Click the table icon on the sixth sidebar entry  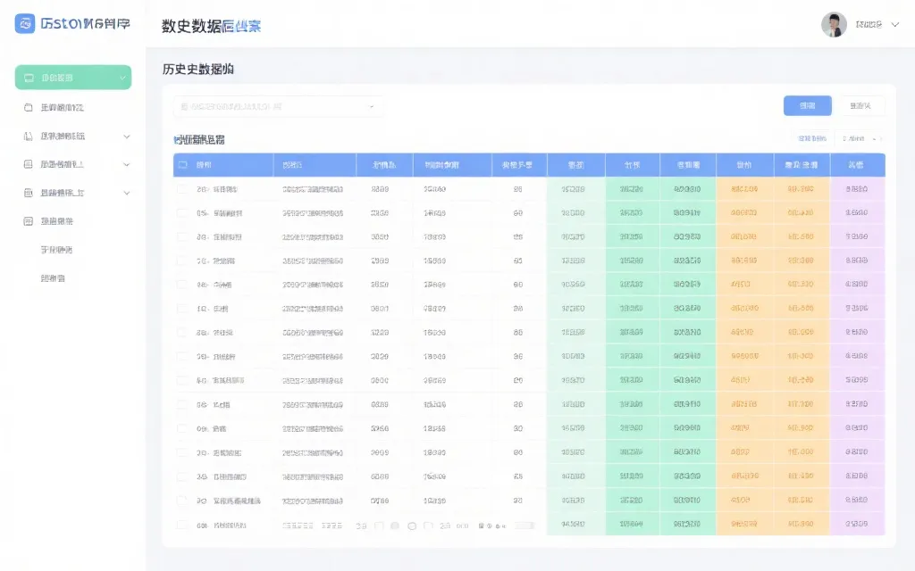pyautogui.click(x=27, y=220)
